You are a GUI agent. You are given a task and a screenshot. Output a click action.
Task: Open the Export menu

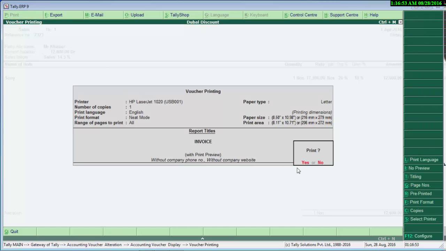tap(63, 15)
